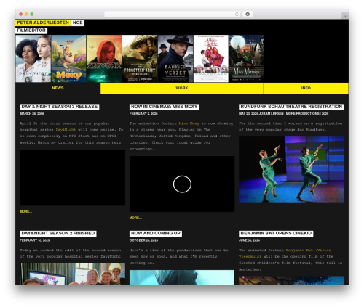364x307 pixels.
Task: Switch to the Work tab
Action: click(182, 88)
